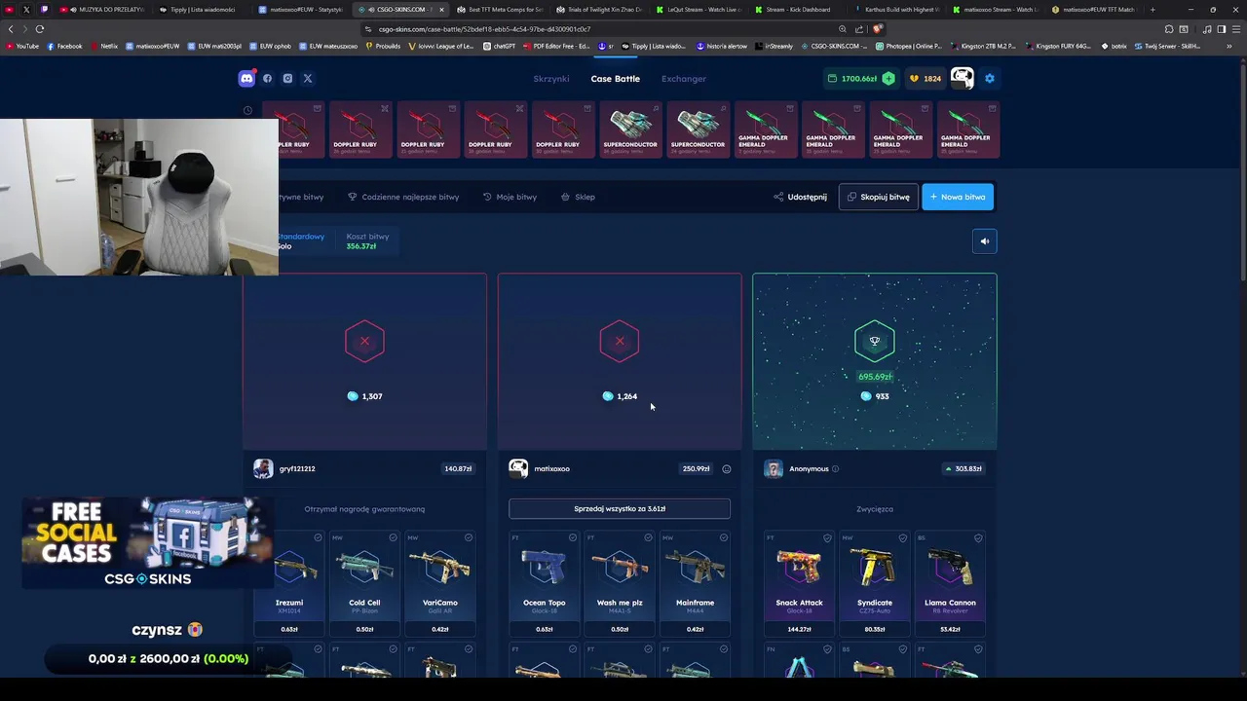The height and width of the screenshot is (701, 1247).
Task: Open the chatGPT bookmark
Action: (500, 46)
